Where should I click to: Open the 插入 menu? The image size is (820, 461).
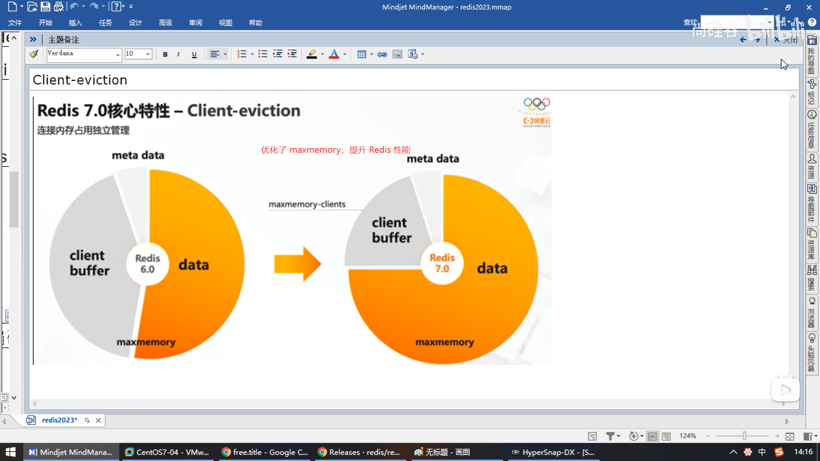point(75,23)
